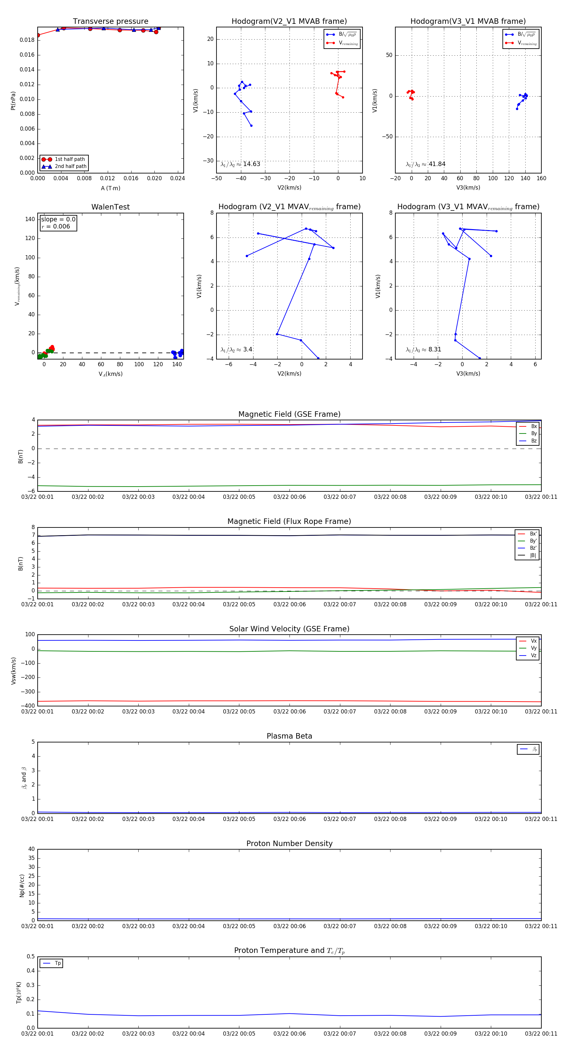Select the '|B|' legend entry

[x=527, y=555]
